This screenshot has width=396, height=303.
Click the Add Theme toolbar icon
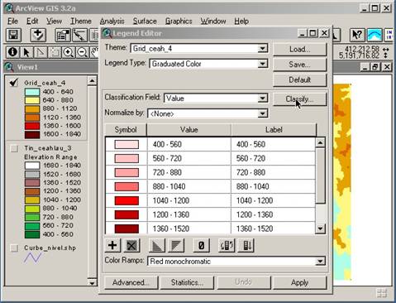[38, 35]
